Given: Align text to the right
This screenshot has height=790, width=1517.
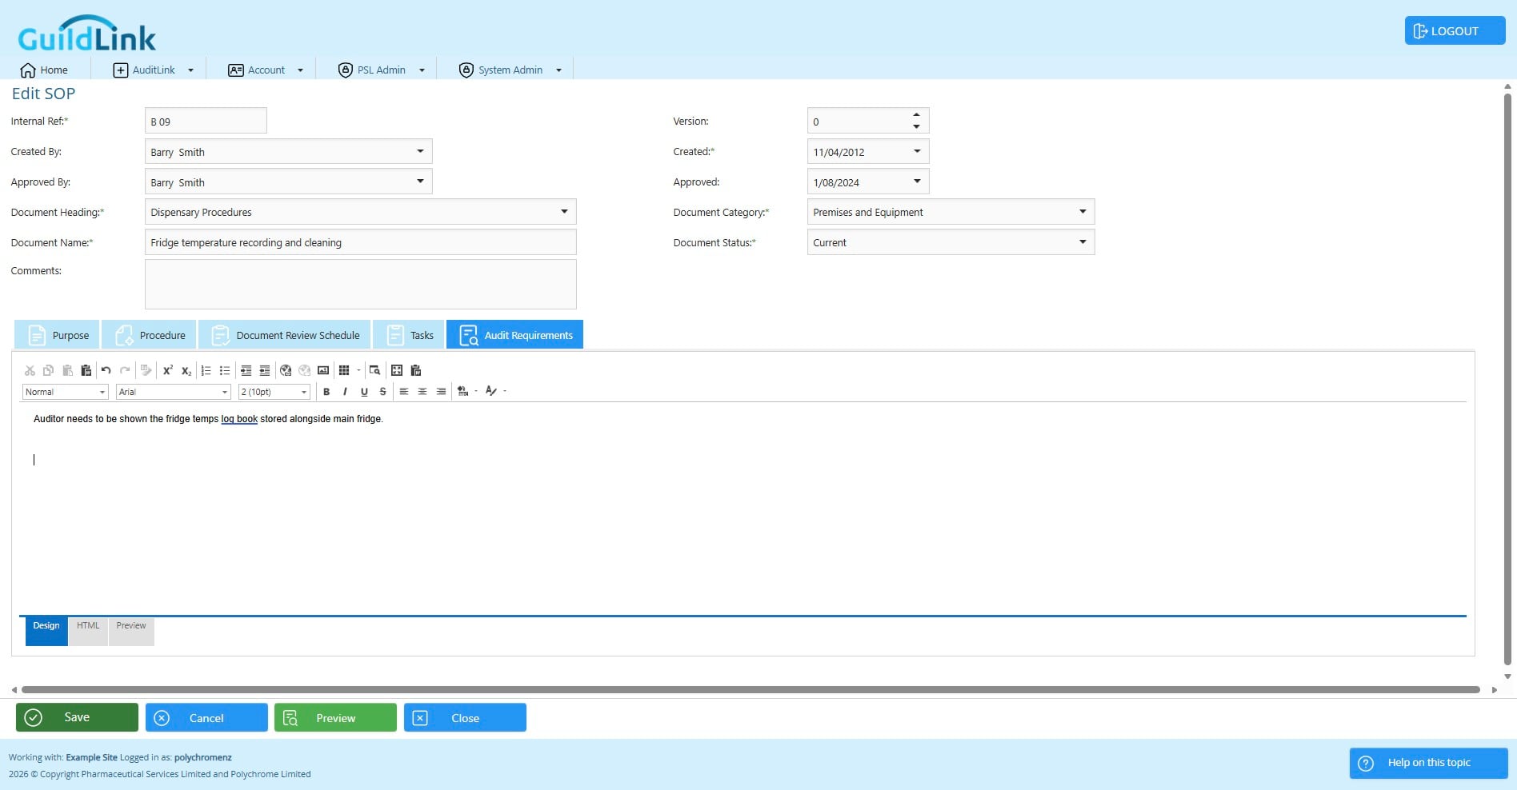Looking at the screenshot, I should tap(441, 392).
